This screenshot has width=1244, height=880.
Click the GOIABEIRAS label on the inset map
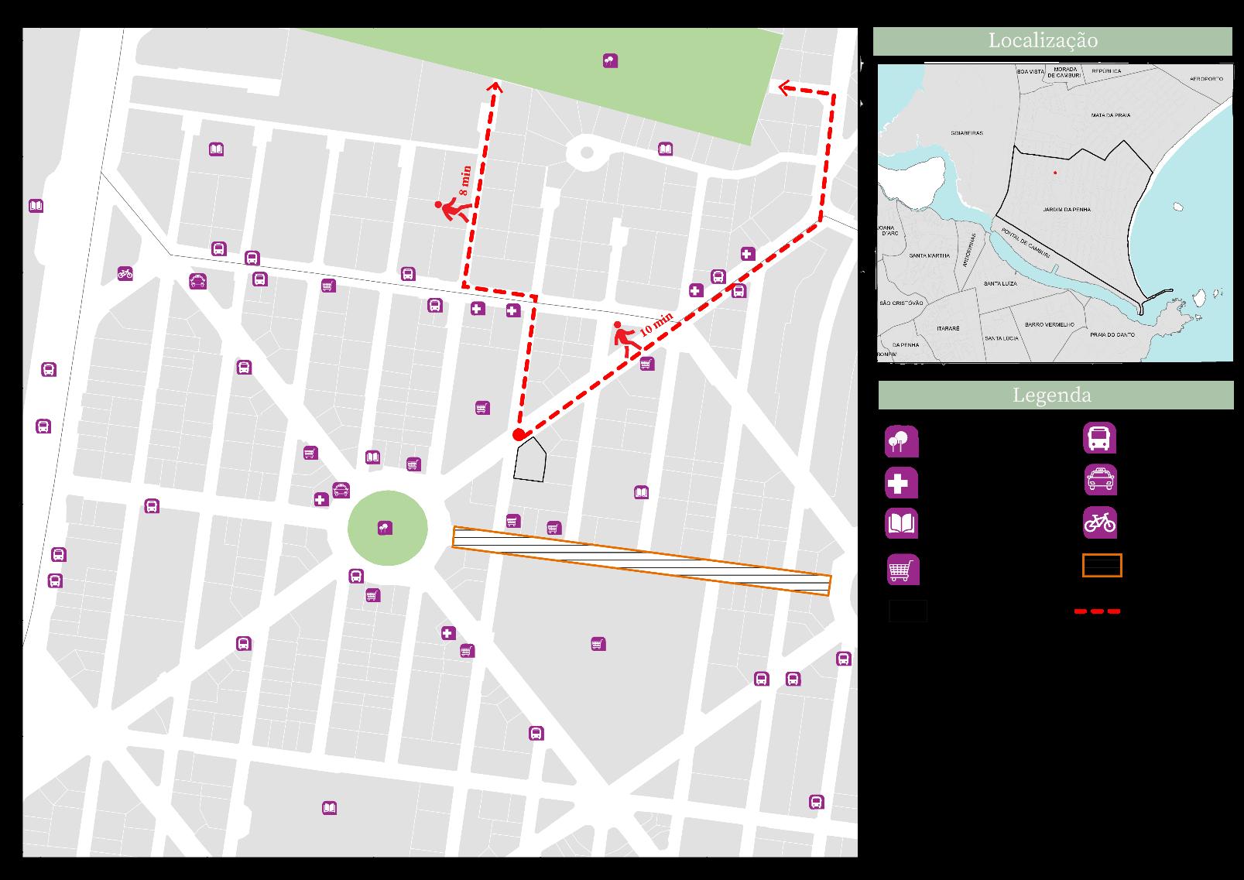tap(967, 133)
